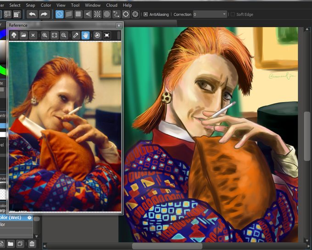
Task: Click the canvas horizontal scrollbar thumb
Action: tap(167, 246)
